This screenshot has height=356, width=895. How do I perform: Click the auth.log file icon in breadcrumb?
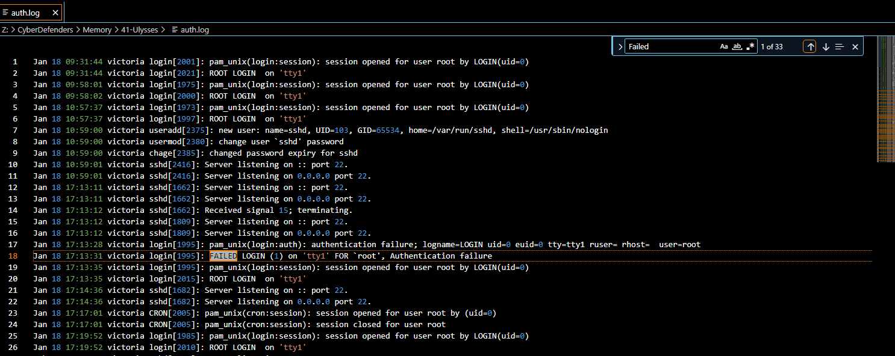(175, 29)
